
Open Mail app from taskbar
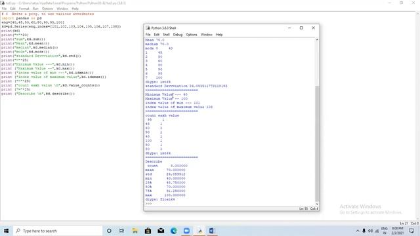pos(161,231)
